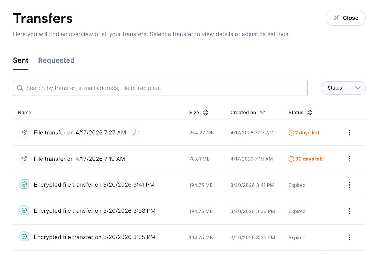Click the Size column header label
374x255 pixels.
tap(194, 113)
